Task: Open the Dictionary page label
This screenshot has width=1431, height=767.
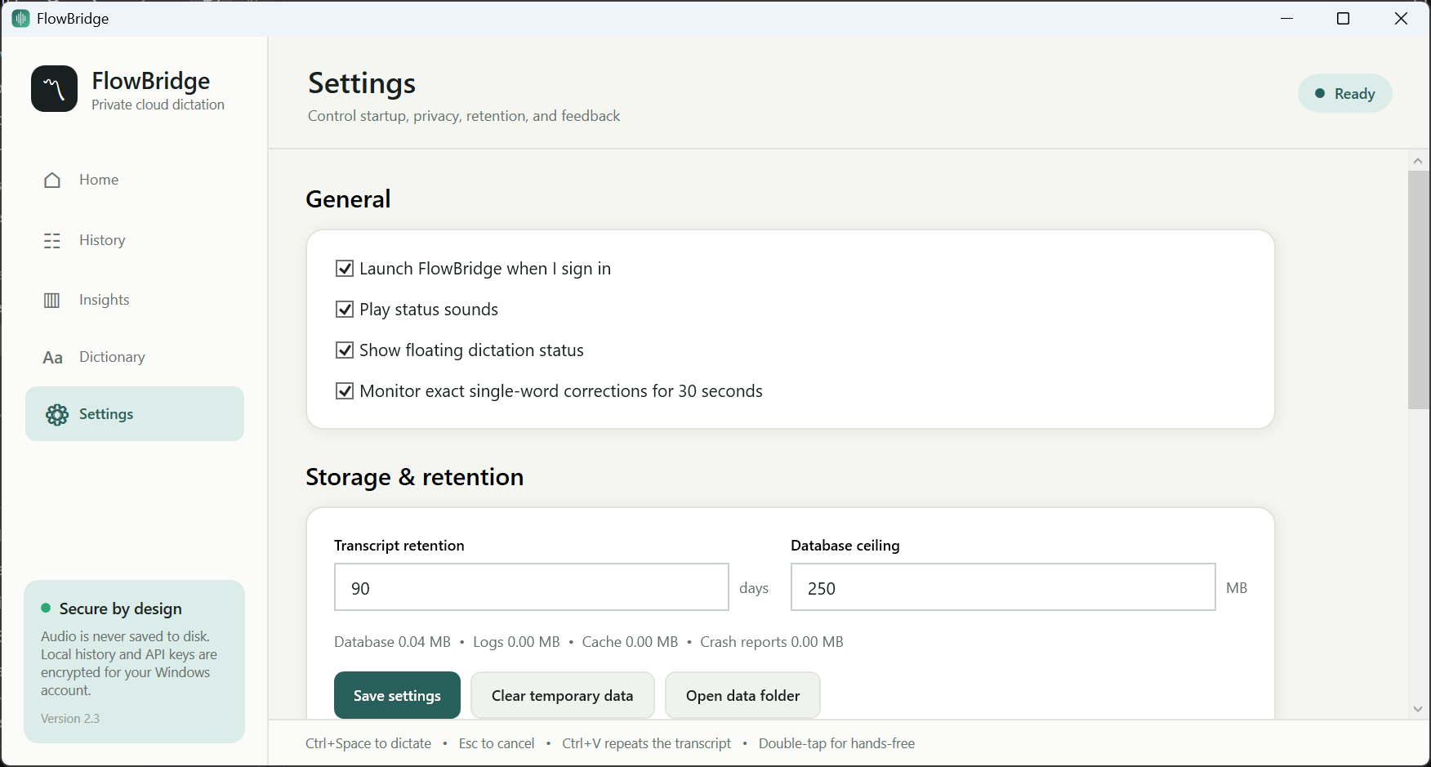Action: (x=112, y=357)
